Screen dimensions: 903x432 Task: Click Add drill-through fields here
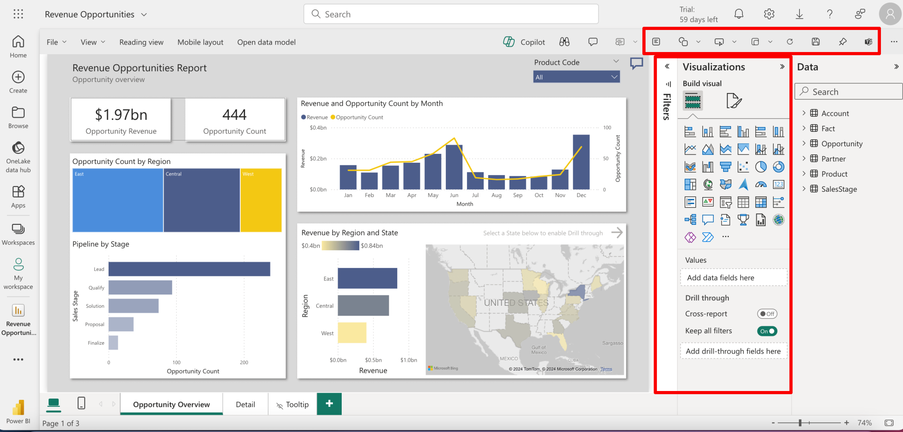733,351
